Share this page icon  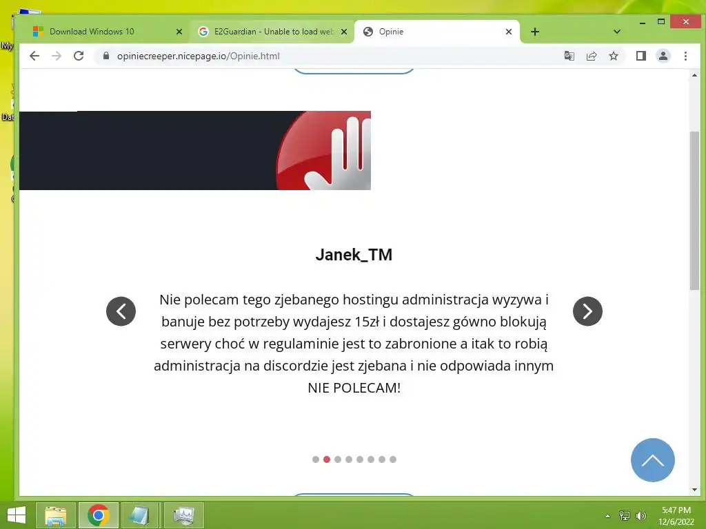tap(591, 56)
